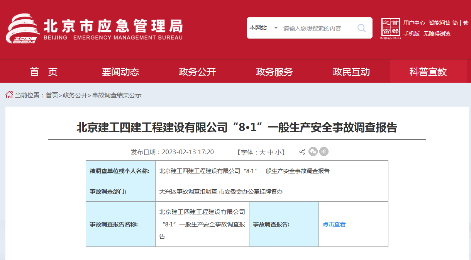Click the 事故调查报告名称 label cell
Image resolution: width=471 pixels, height=260 pixels.
point(120,224)
